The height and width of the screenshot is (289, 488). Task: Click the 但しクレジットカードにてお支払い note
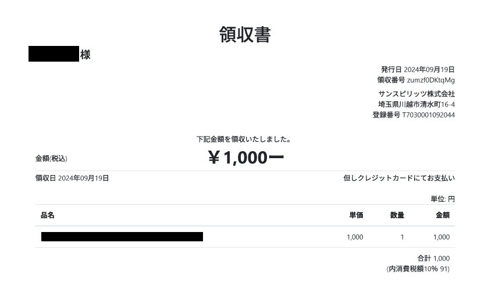click(x=399, y=179)
